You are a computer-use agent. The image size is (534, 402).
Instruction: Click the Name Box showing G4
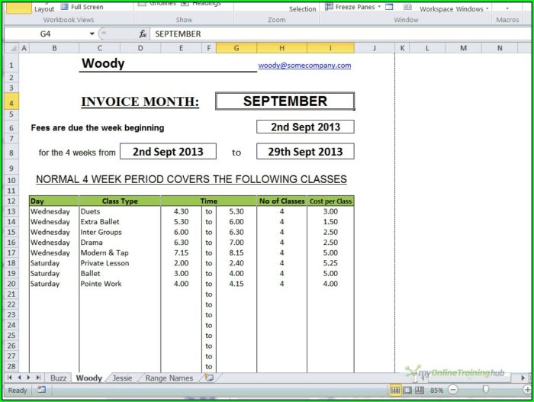pos(46,34)
